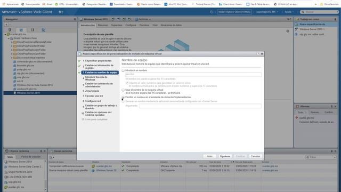Collapse Grupo Hardware Zone tree node
Image resolution: width=341 pixels, height=192 pixels.
point(9,38)
